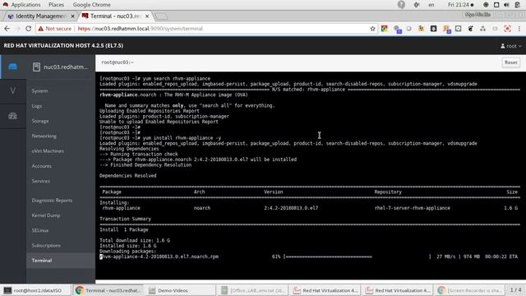Open a new browser tab
Viewport: 526px width, 296px height.
(x=161, y=16)
